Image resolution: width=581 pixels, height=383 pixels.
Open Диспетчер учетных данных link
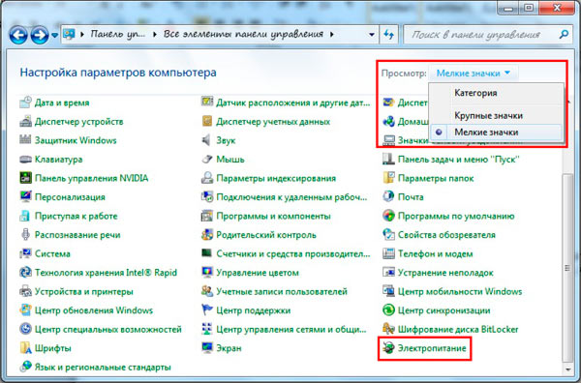click(273, 122)
